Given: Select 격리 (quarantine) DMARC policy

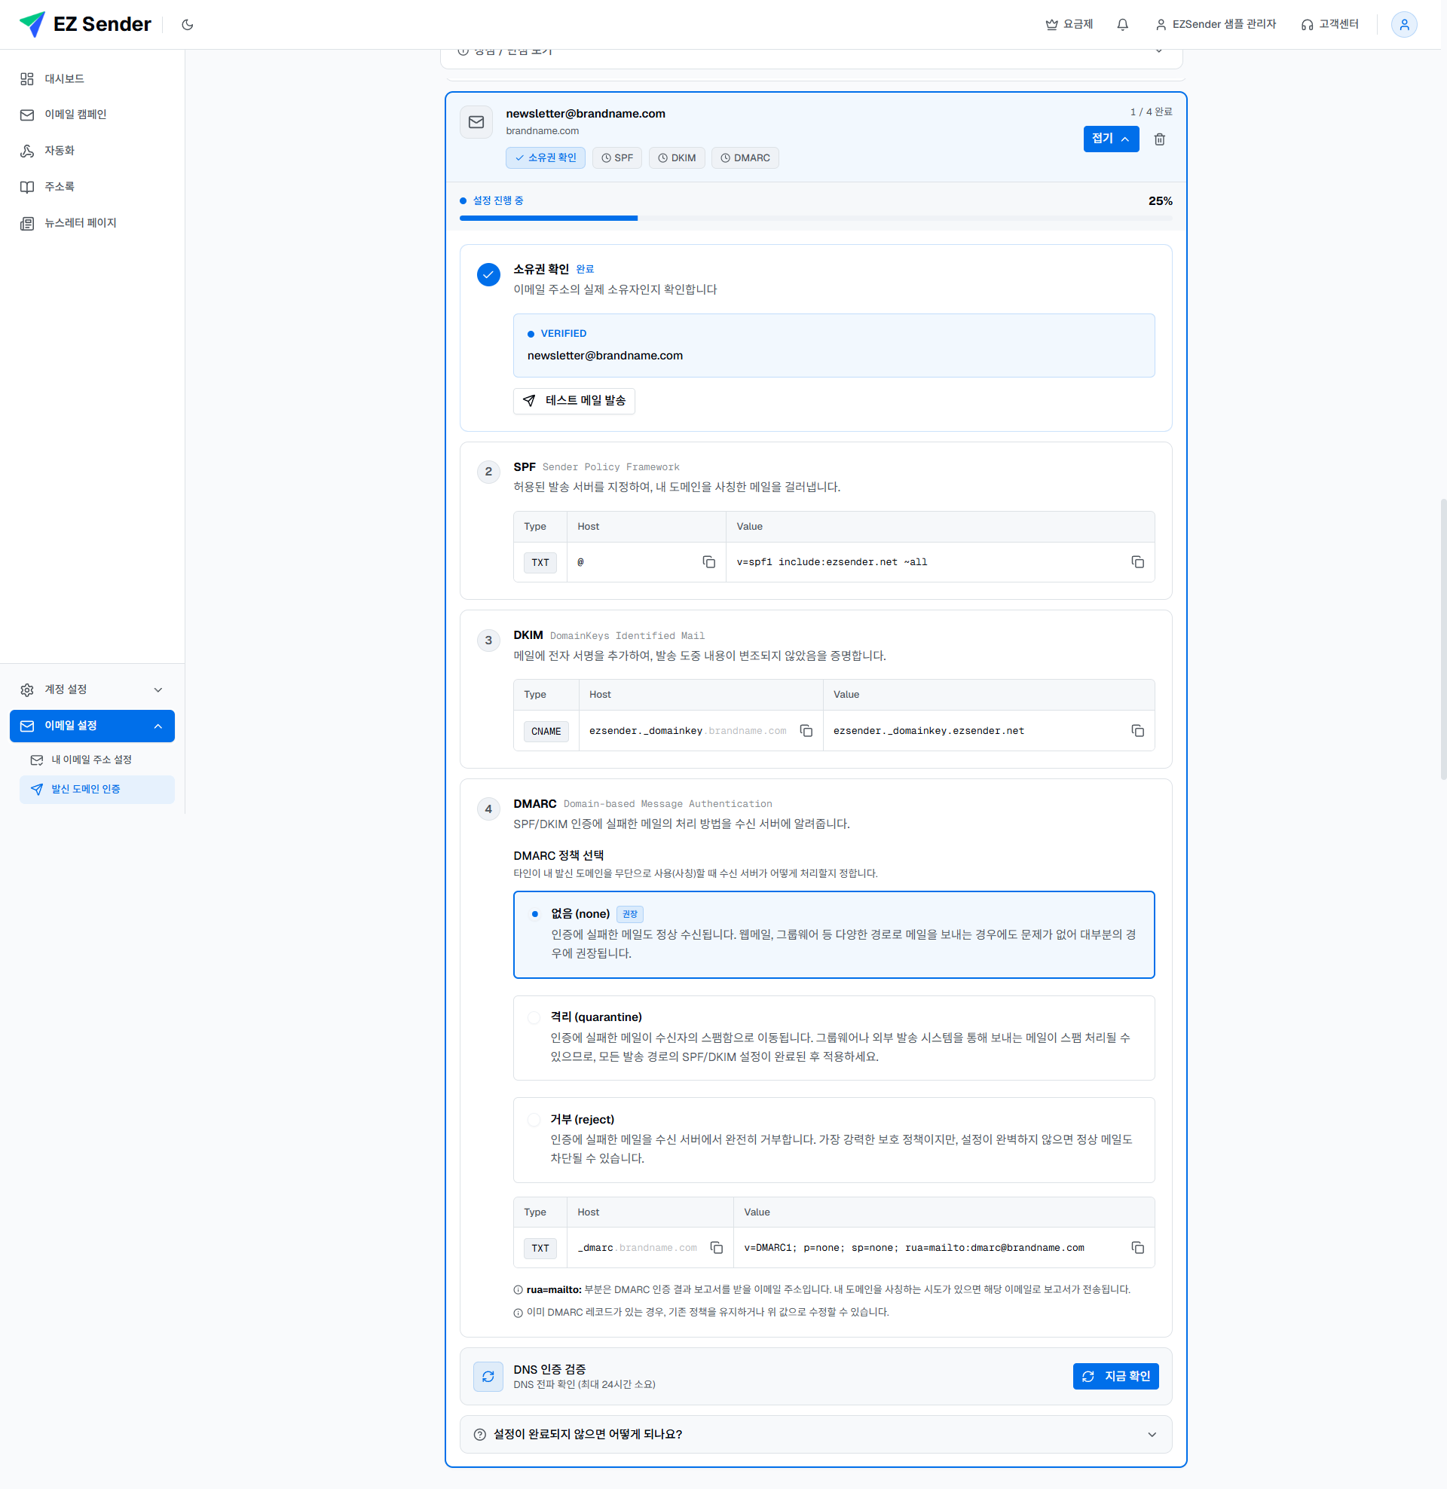Looking at the screenshot, I should (834, 1038).
